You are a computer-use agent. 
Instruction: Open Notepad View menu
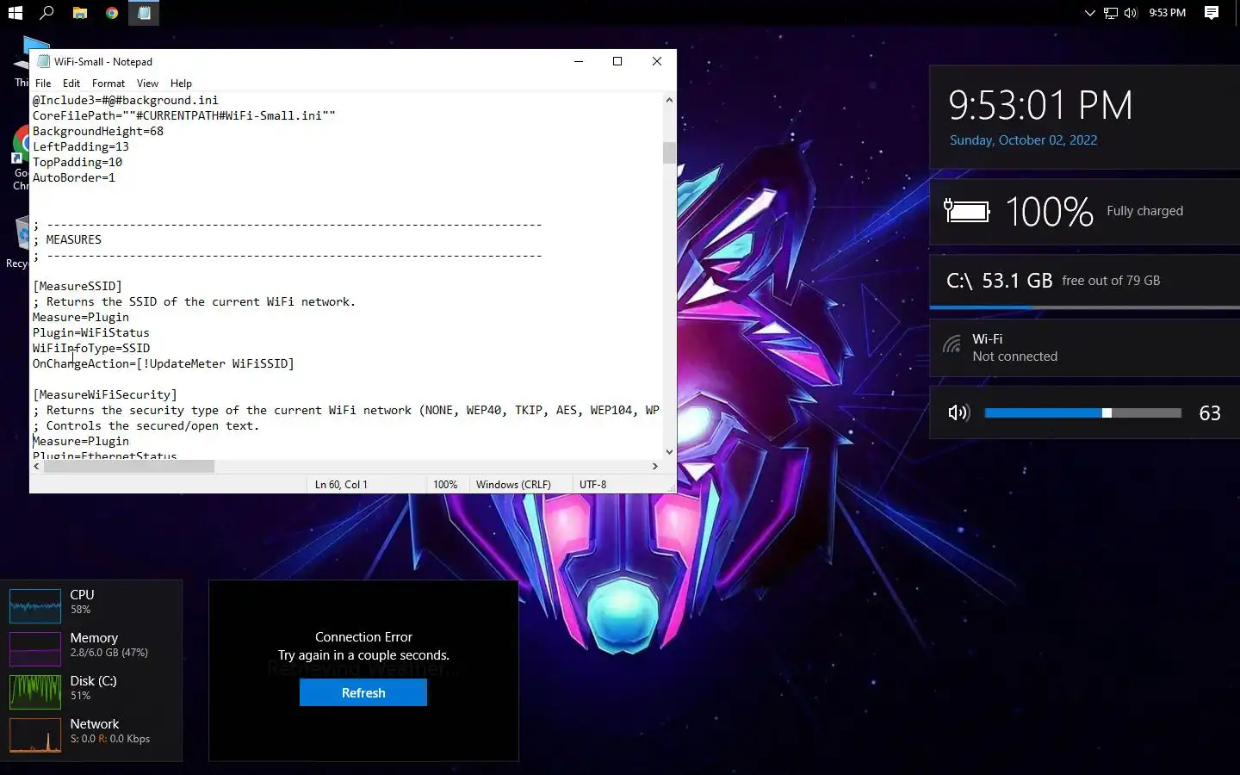click(147, 84)
